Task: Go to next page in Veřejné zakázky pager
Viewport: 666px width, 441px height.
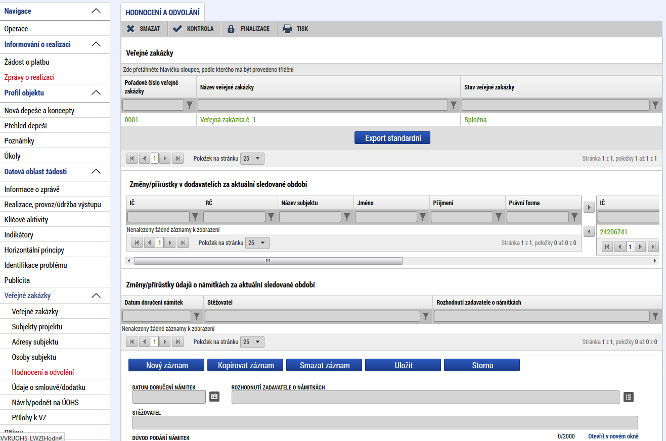Action: 165,159
